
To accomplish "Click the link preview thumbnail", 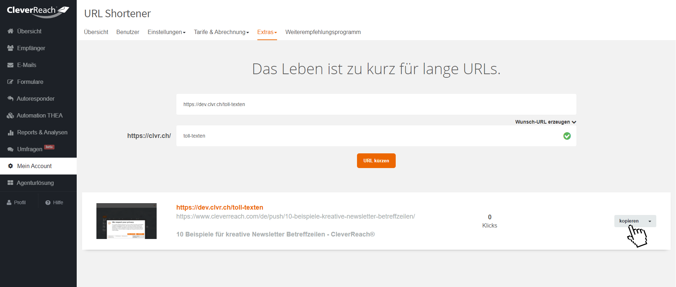I will point(127,221).
